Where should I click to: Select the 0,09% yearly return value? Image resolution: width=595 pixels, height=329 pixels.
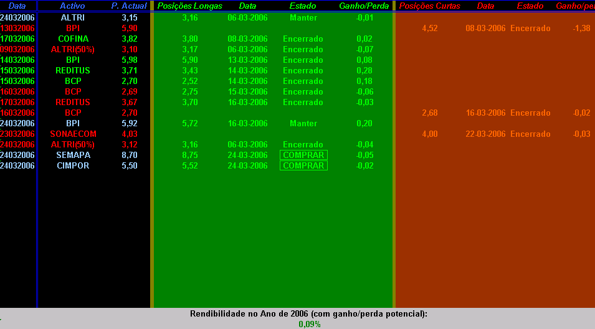coord(309,324)
